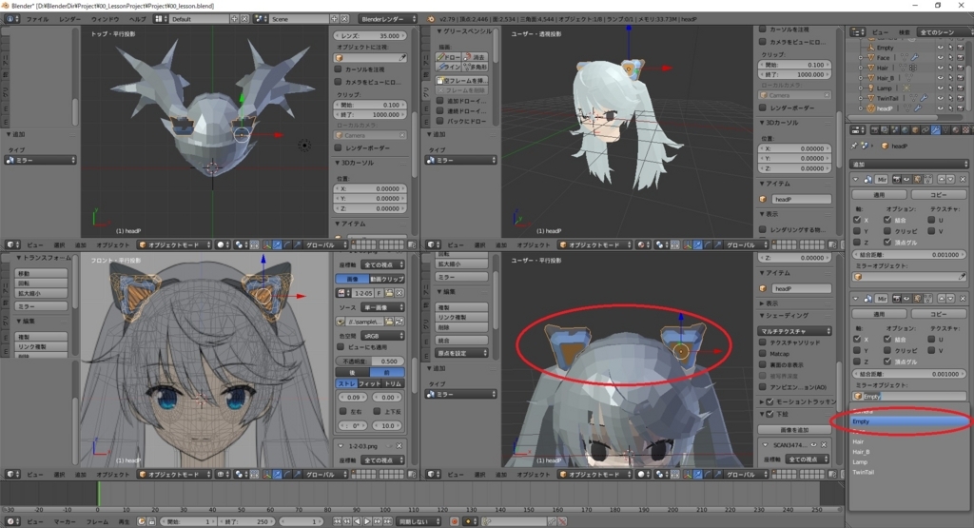This screenshot has height=528, width=974.
Task: Open the ウィンドウ menu in the top bar
Action: tap(105, 19)
